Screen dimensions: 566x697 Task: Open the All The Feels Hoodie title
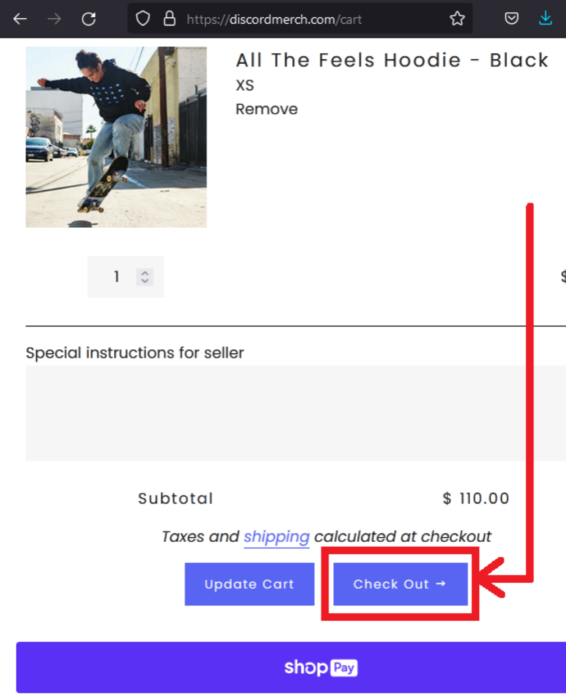[x=391, y=60]
